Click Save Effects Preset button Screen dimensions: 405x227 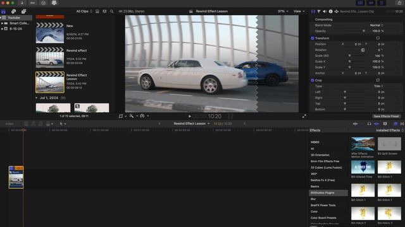[387, 116]
